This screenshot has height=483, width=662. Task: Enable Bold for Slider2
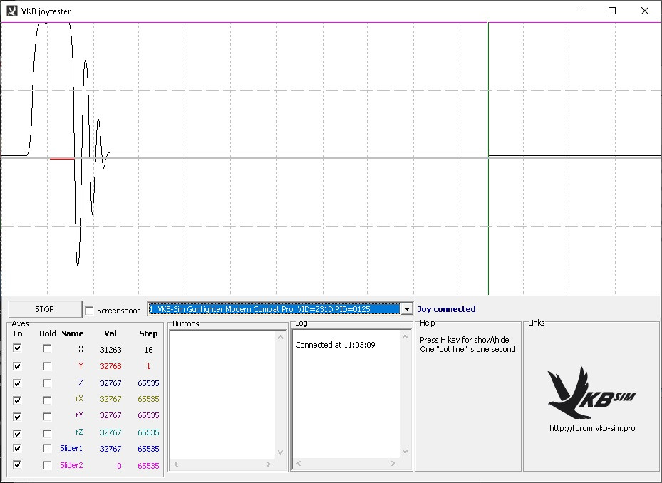[47, 465]
